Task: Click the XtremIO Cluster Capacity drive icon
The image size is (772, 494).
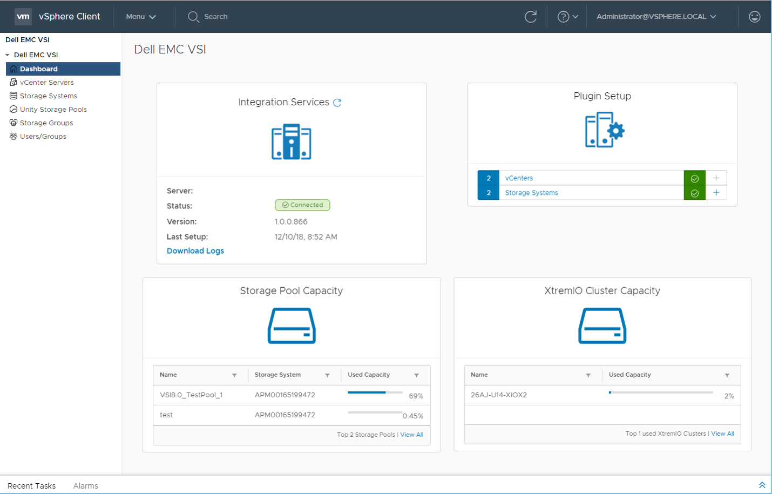Action: coord(602,326)
